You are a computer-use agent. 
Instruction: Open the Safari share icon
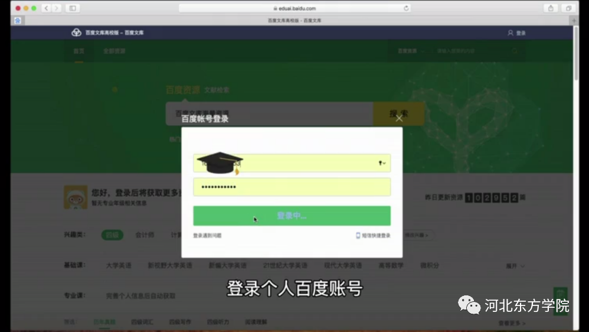click(551, 8)
